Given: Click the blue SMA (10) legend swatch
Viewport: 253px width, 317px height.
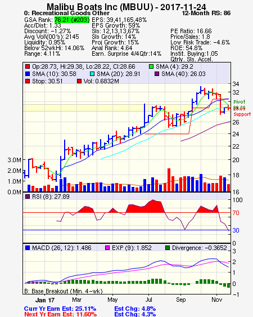Looking at the screenshot, I should click(x=28, y=74).
